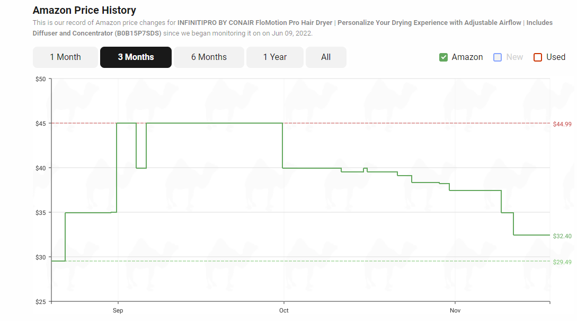Click the $45 plateau of the price line
The height and width of the screenshot is (321, 577).
tap(214, 123)
